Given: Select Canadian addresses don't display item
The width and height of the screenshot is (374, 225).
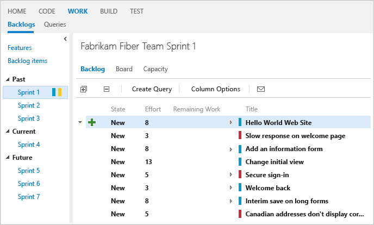Looking at the screenshot, I should [304, 214].
